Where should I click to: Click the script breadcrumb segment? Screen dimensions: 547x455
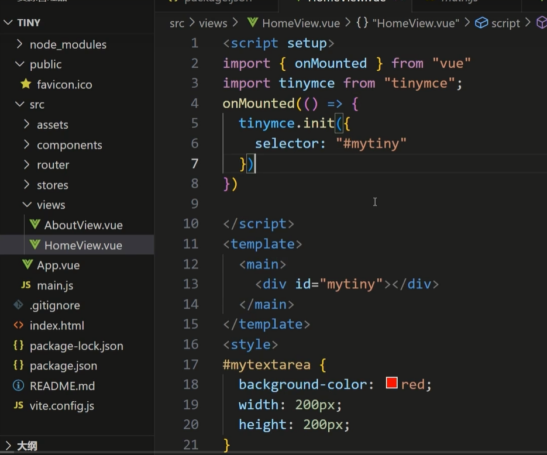click(505, 23)
